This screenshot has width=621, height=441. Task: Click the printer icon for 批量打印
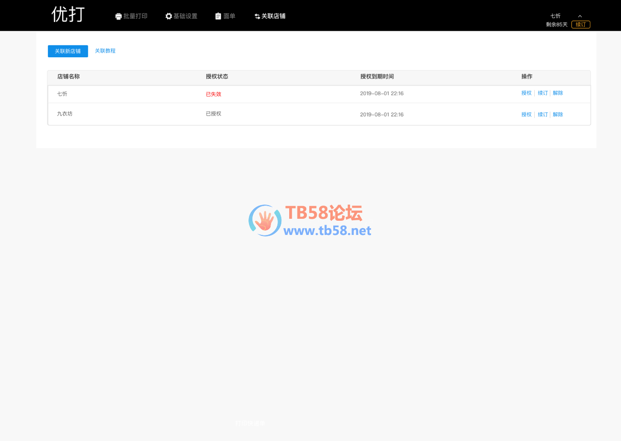tap(119, 17)
